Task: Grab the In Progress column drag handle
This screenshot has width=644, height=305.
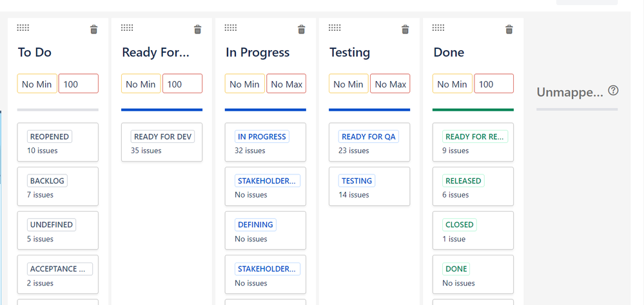Action: pyautogui.click(x=231, y=28)
